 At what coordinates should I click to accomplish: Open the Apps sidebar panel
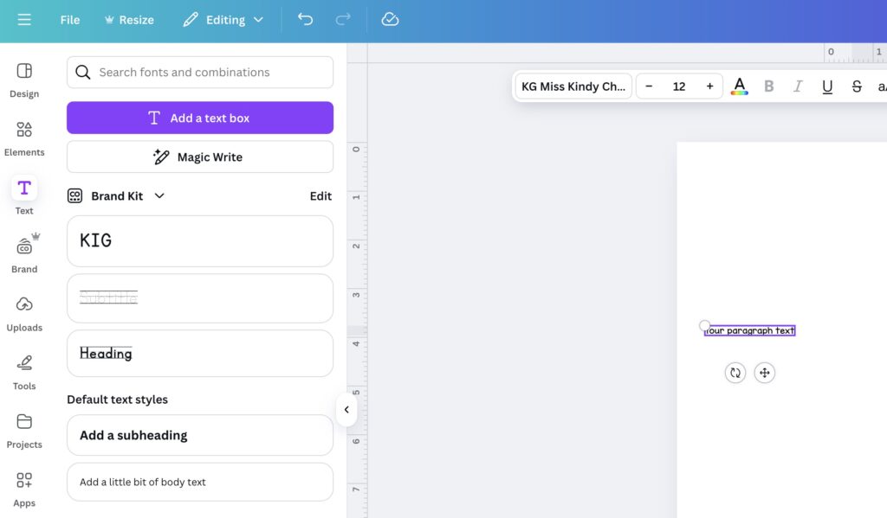coord(24,489)
